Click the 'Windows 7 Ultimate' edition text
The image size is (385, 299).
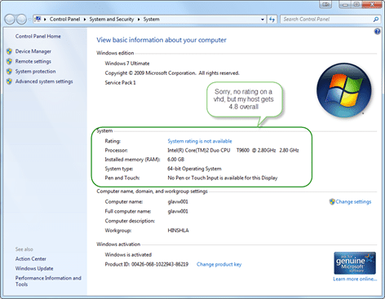(x=127, y=64)
